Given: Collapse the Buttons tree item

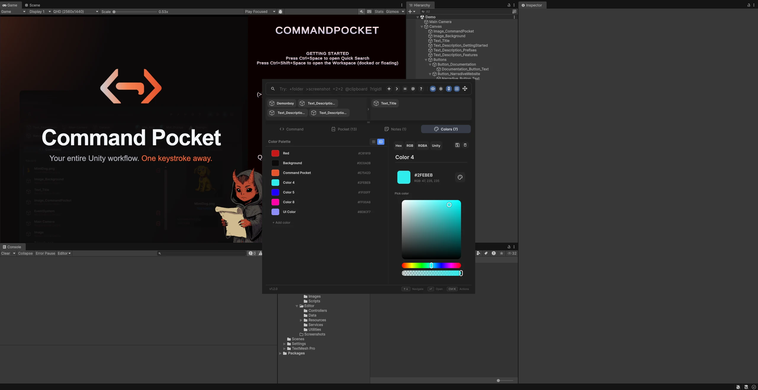Looking at the screenshot, I should (426, 60).
